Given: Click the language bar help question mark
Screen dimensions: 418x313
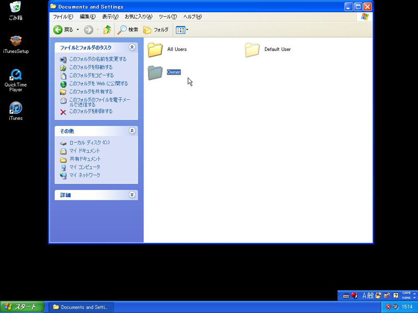Looking at the screenshot, I should pyautogui.click(x=396, y=296).
